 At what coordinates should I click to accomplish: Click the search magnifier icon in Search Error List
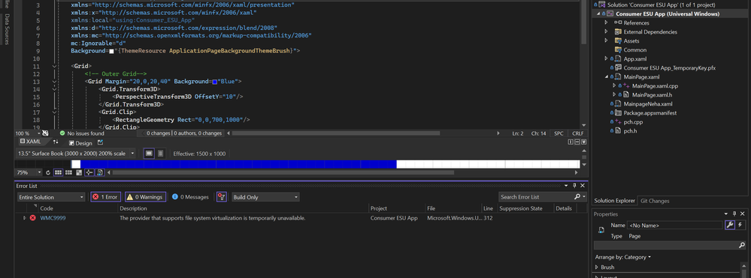(x=577, y=197)
